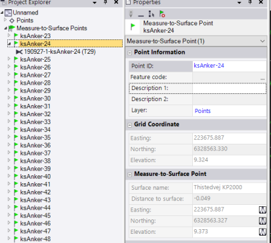This screenshot has width=271, height=243.
Task: Click Grid Elevation value 9.324
Action: 201,160
